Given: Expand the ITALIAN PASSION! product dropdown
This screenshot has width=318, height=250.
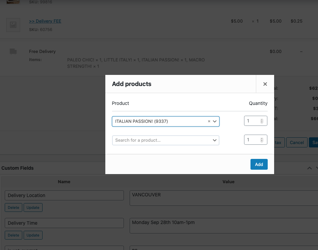Looking at the screenshot, I should [x=215, y=121].
